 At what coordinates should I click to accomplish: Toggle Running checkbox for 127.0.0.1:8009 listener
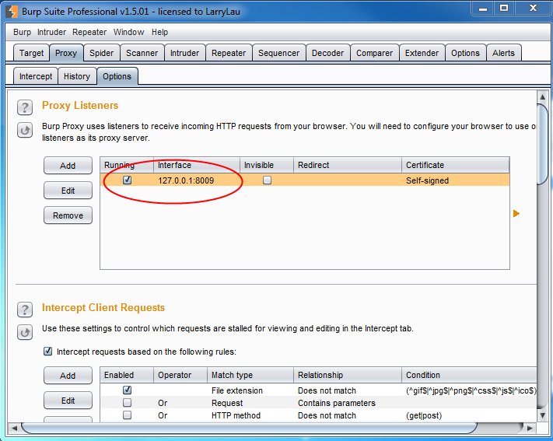(x=127, y=180)
